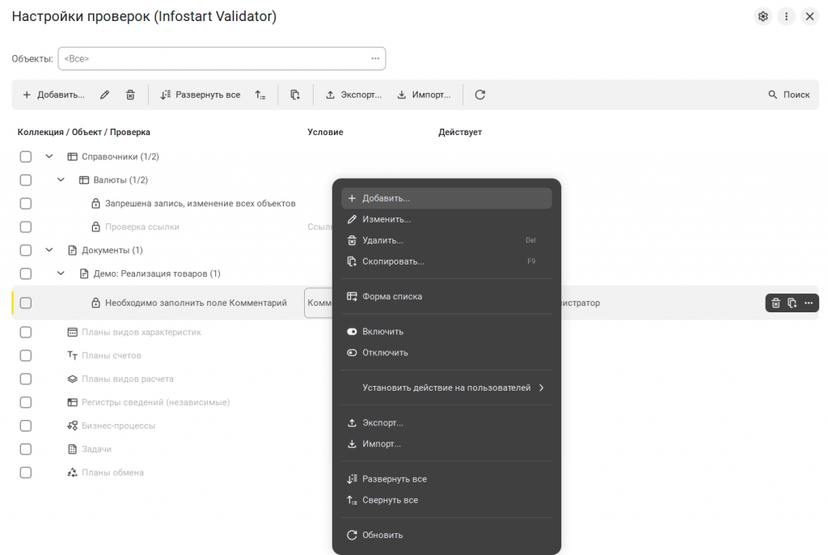Collapse the Справочники tree group

pos(49,157)
